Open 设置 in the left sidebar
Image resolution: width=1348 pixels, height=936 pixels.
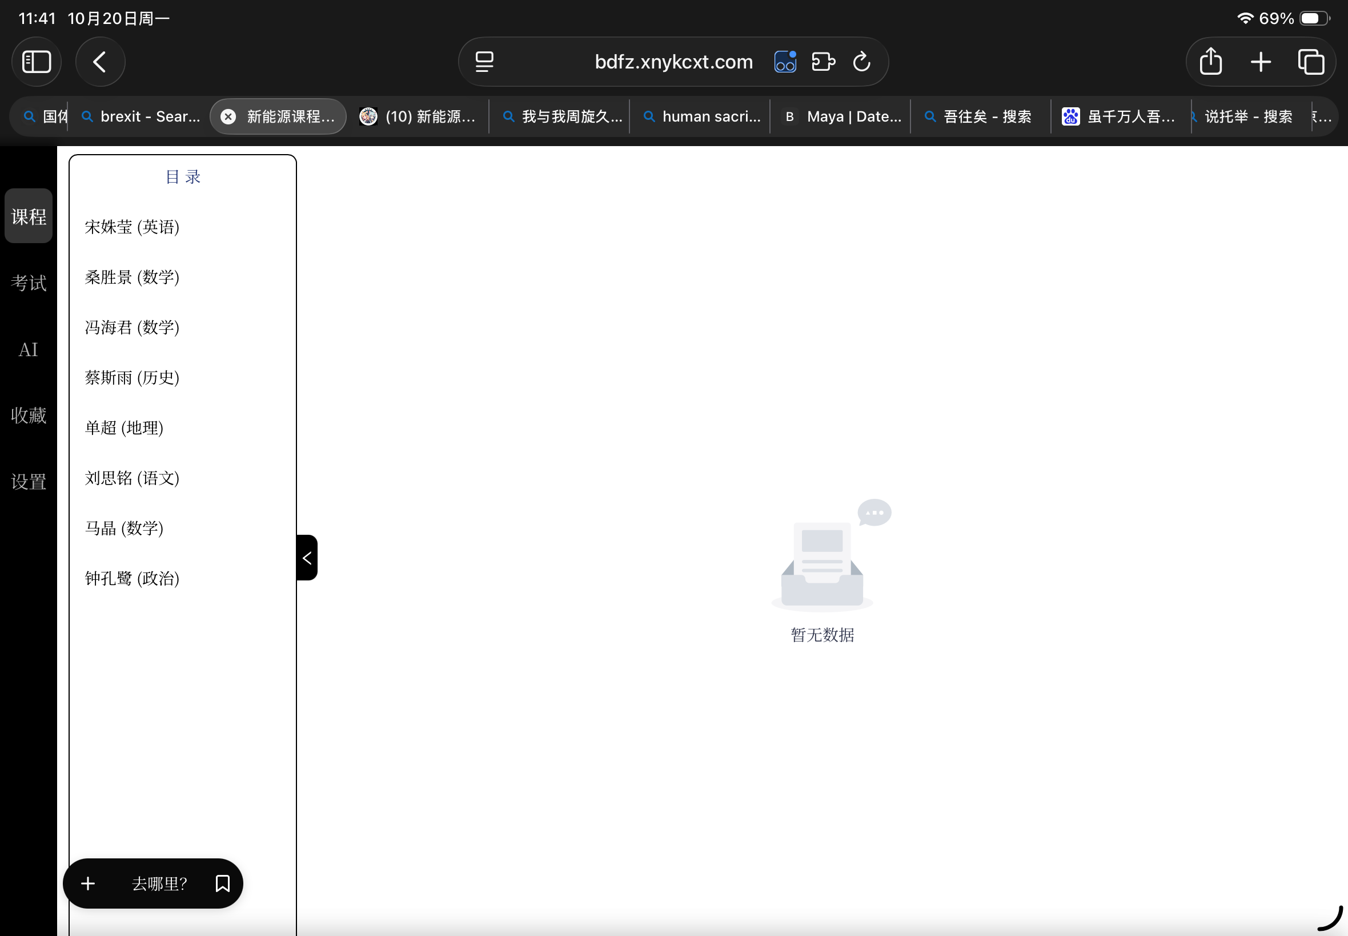pos(28,482)
